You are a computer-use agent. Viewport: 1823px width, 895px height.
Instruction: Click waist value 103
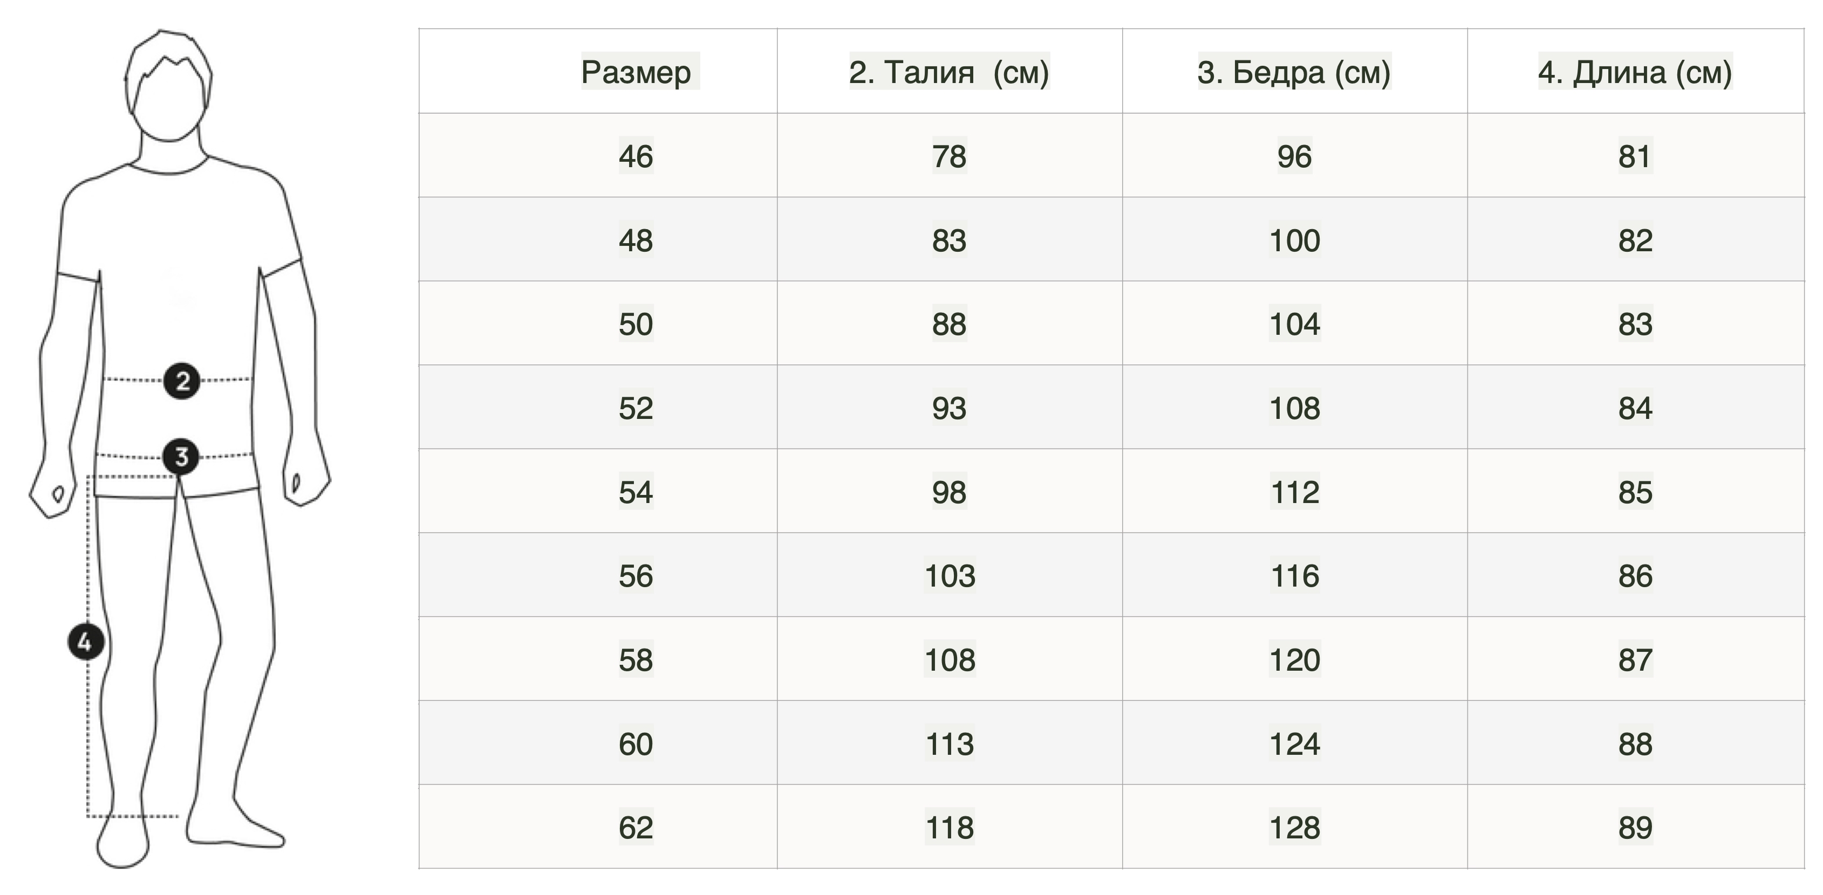click(950, 575)
